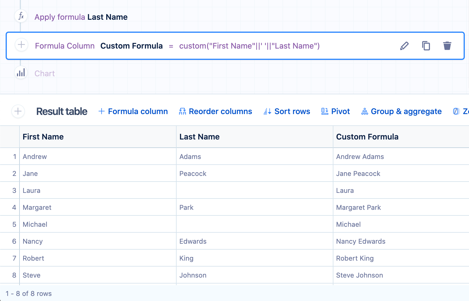Click Reorder columns in the toolbar
The image size is (469, 301).
tap(215, 112)
